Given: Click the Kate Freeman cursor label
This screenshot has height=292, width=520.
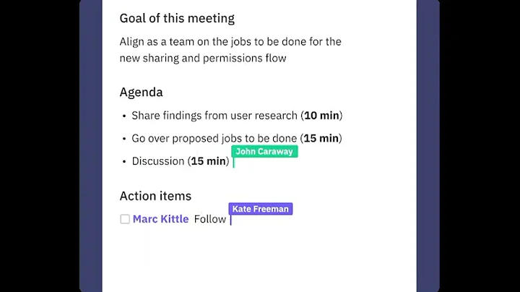Looking at the screenshot, I should (x=260, y=209).
